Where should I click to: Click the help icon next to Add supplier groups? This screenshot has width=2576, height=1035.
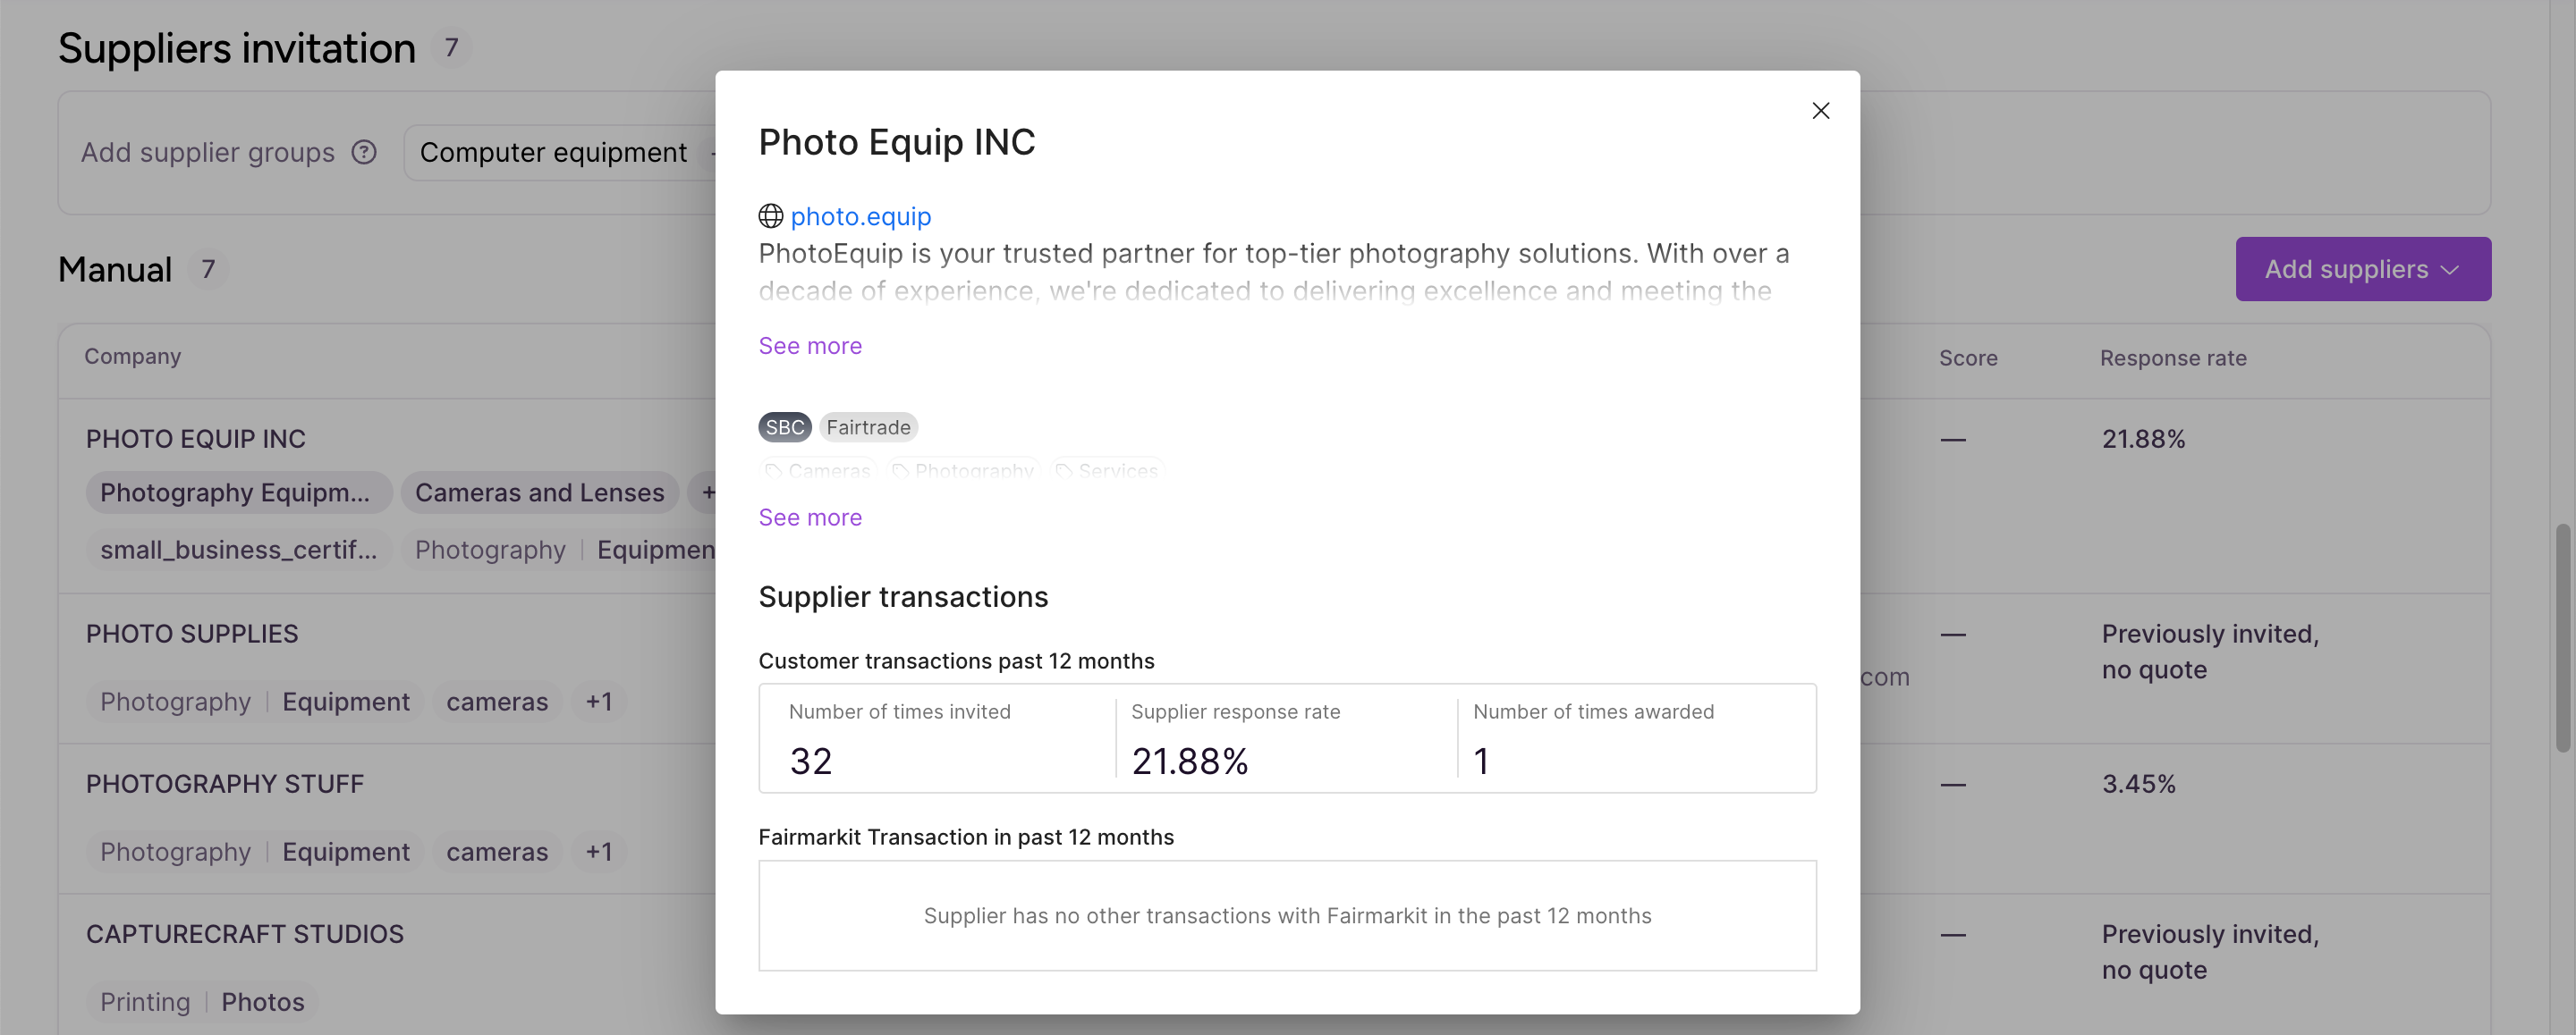pyautogui.click(x=364, y=152)
